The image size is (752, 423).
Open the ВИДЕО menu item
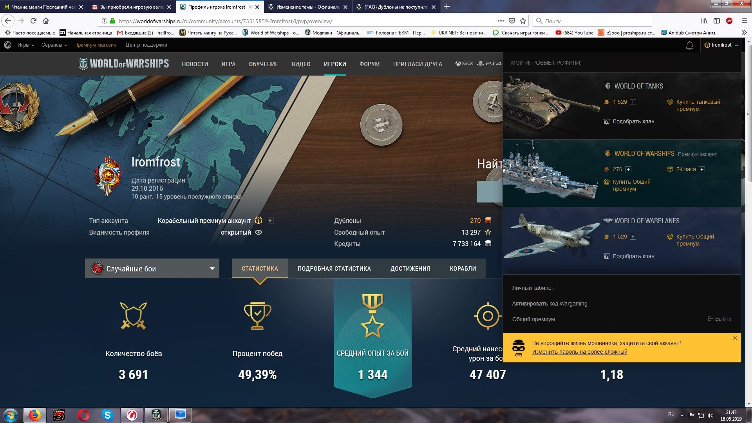301,64
